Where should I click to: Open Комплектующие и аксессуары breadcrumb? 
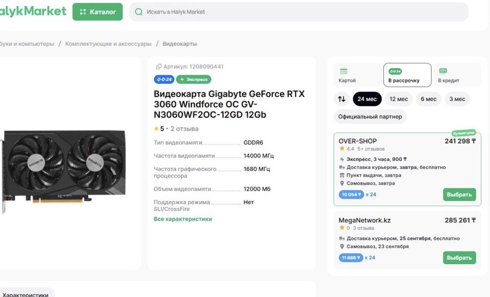108,44
